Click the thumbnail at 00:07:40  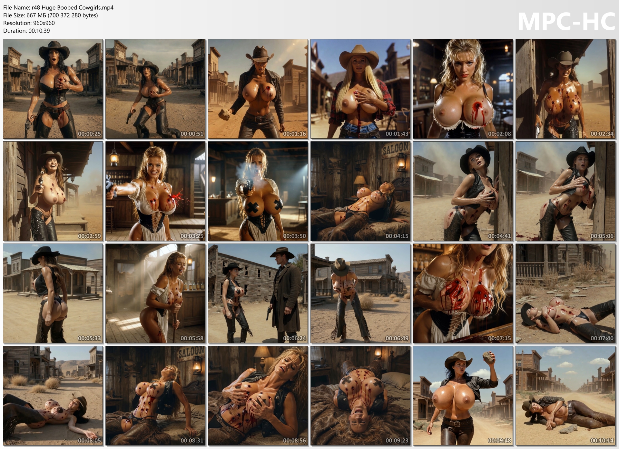(x=565, y=294)
